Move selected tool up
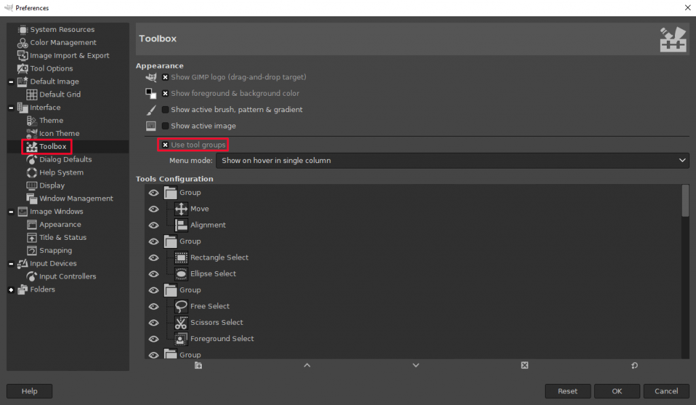The image size is (696, 405). (x=307, y=366)
